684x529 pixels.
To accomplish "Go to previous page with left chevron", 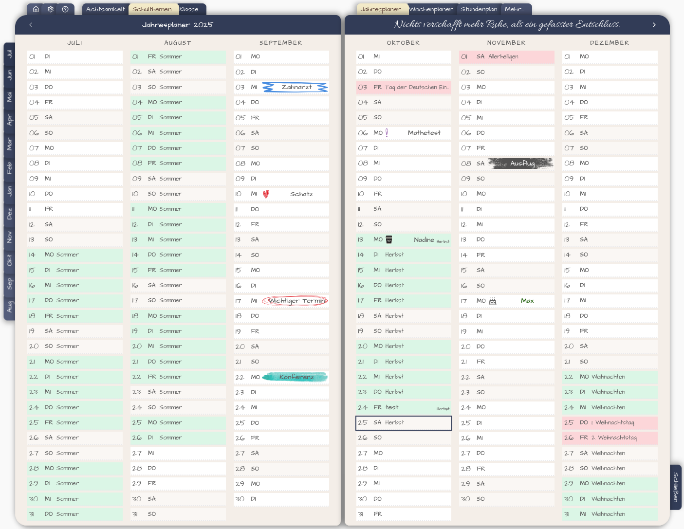I will 31,25.
